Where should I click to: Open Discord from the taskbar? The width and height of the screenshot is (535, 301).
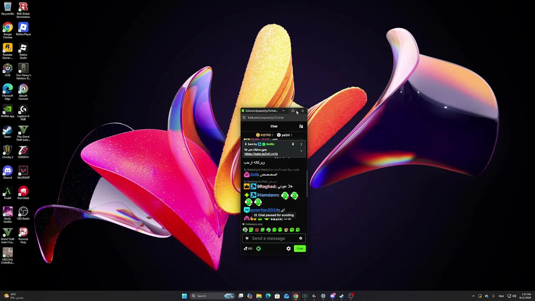coord(332,296)
